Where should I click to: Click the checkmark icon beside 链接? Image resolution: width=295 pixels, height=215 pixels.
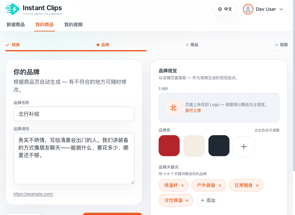pyautogui.click(x=8, y=45)
